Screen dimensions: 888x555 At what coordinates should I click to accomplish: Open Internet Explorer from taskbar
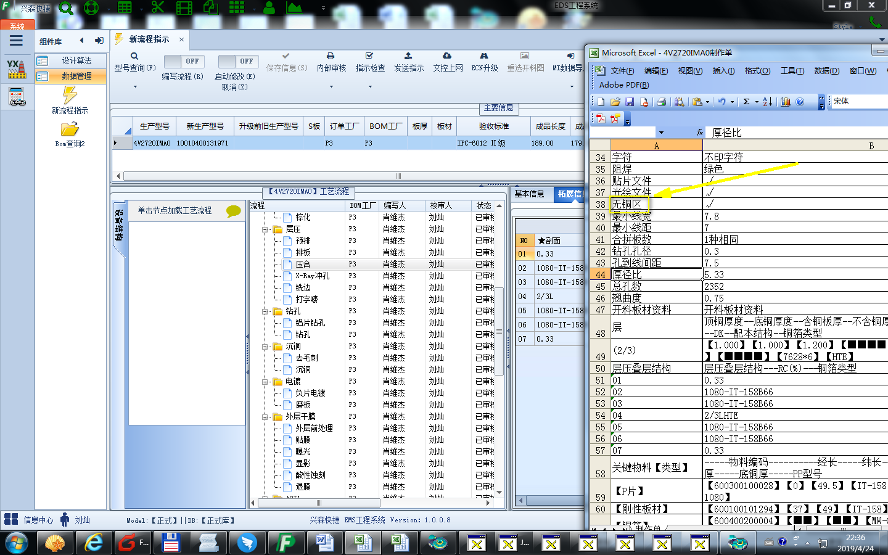click(94, 543)
